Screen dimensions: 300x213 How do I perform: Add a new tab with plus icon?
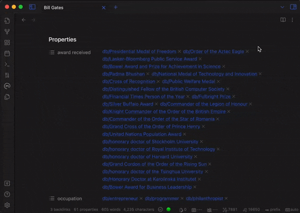click(x=115, y=7)
